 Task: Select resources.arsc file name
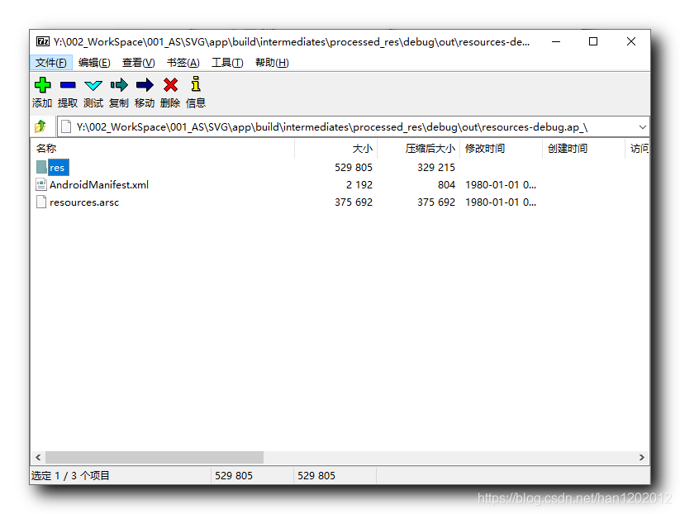[x=84, y=202]
